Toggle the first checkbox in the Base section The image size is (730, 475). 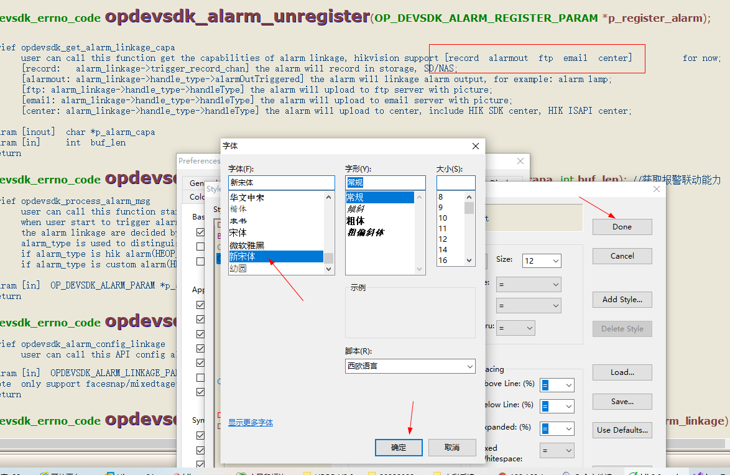200,231
